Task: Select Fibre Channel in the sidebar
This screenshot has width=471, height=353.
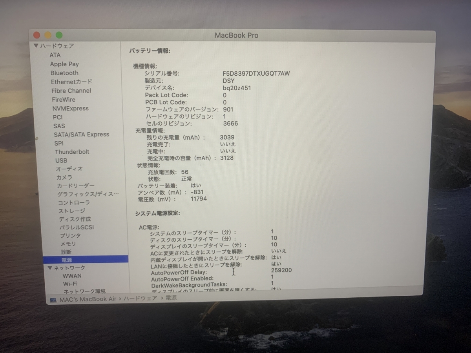Action: (71, 91)
